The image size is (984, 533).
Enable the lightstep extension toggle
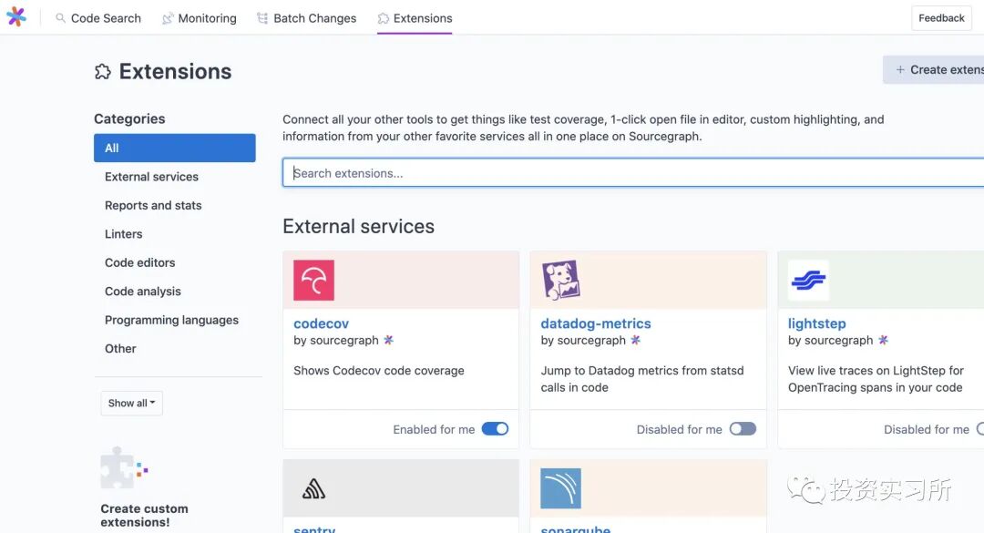coord(980,429)
